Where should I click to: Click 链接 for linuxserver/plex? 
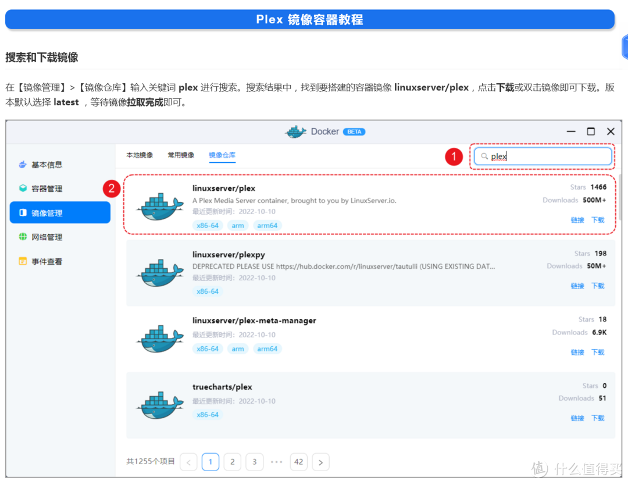pos(577,220)
